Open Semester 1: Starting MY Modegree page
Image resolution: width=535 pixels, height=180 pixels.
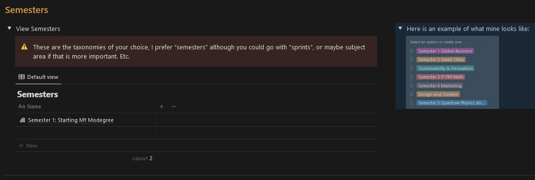click(x=70, y=120)
